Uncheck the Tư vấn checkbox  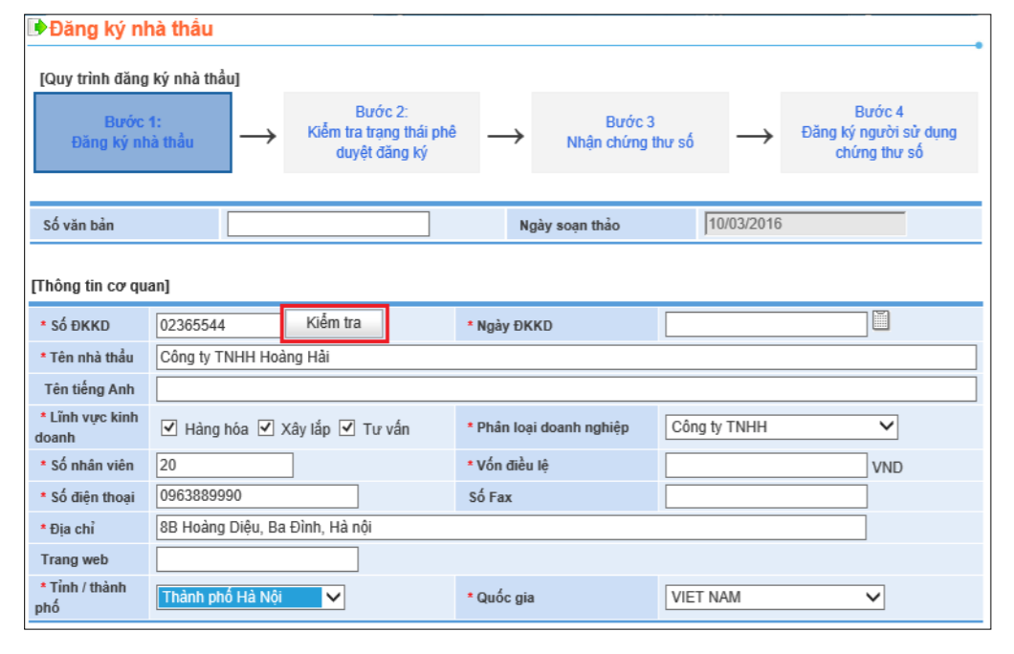click(x=348, y=427)
